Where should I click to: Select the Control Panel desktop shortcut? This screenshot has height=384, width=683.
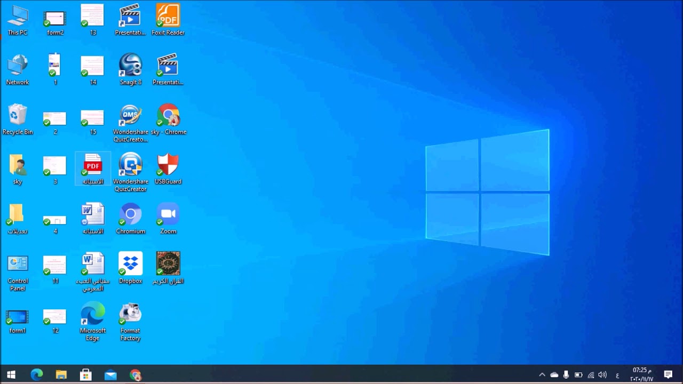coord(18,273)
